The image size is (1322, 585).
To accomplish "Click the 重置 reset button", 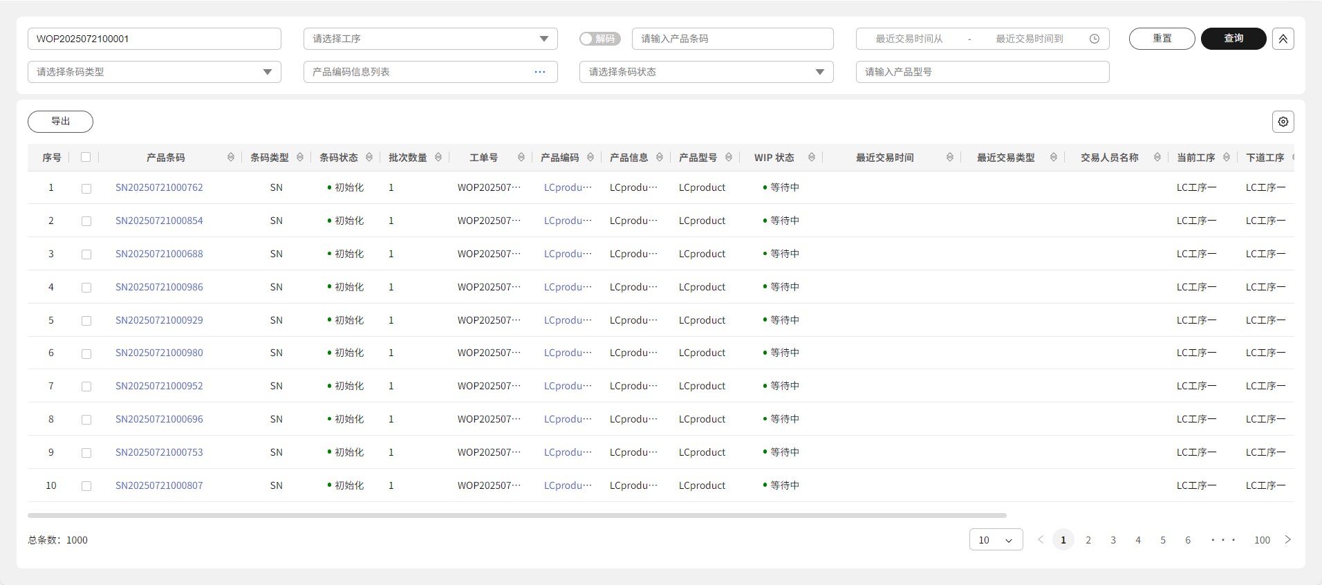I will [x=1162, y=39].
